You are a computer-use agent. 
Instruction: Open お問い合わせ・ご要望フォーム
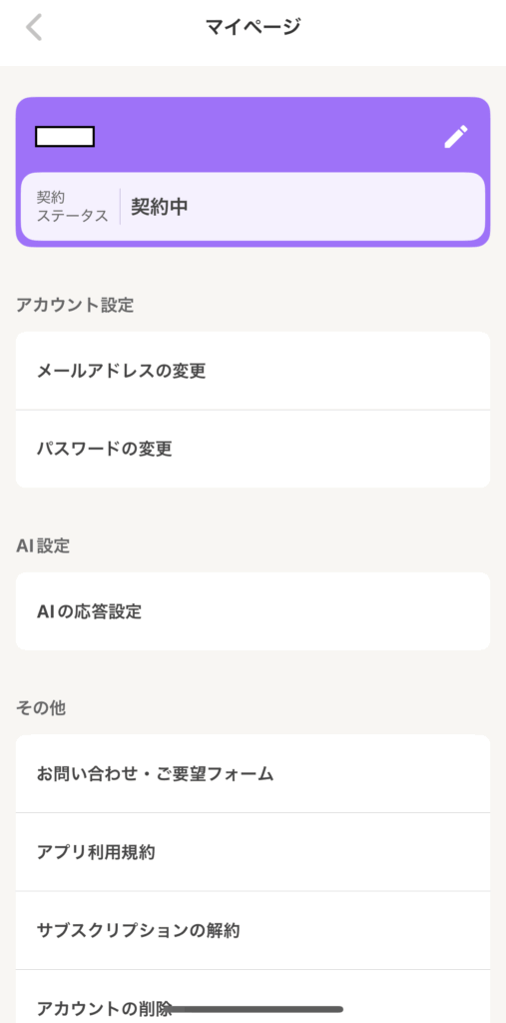click(253, 774)
